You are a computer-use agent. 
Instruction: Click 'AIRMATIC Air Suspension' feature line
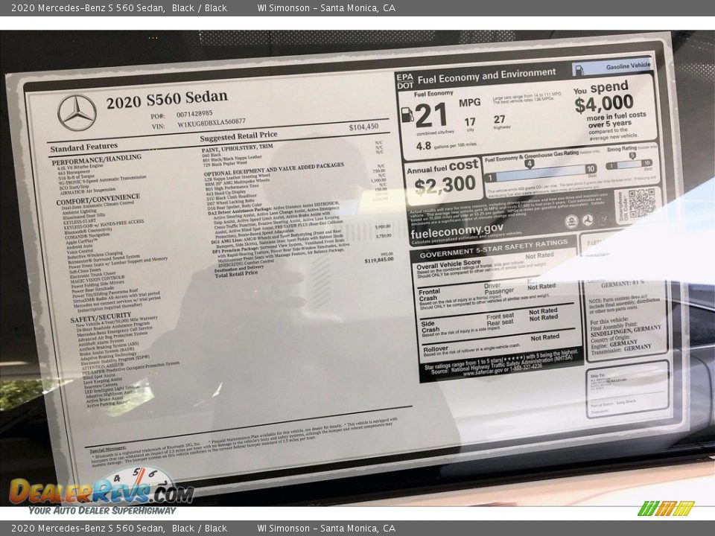[x=88, y=191]
